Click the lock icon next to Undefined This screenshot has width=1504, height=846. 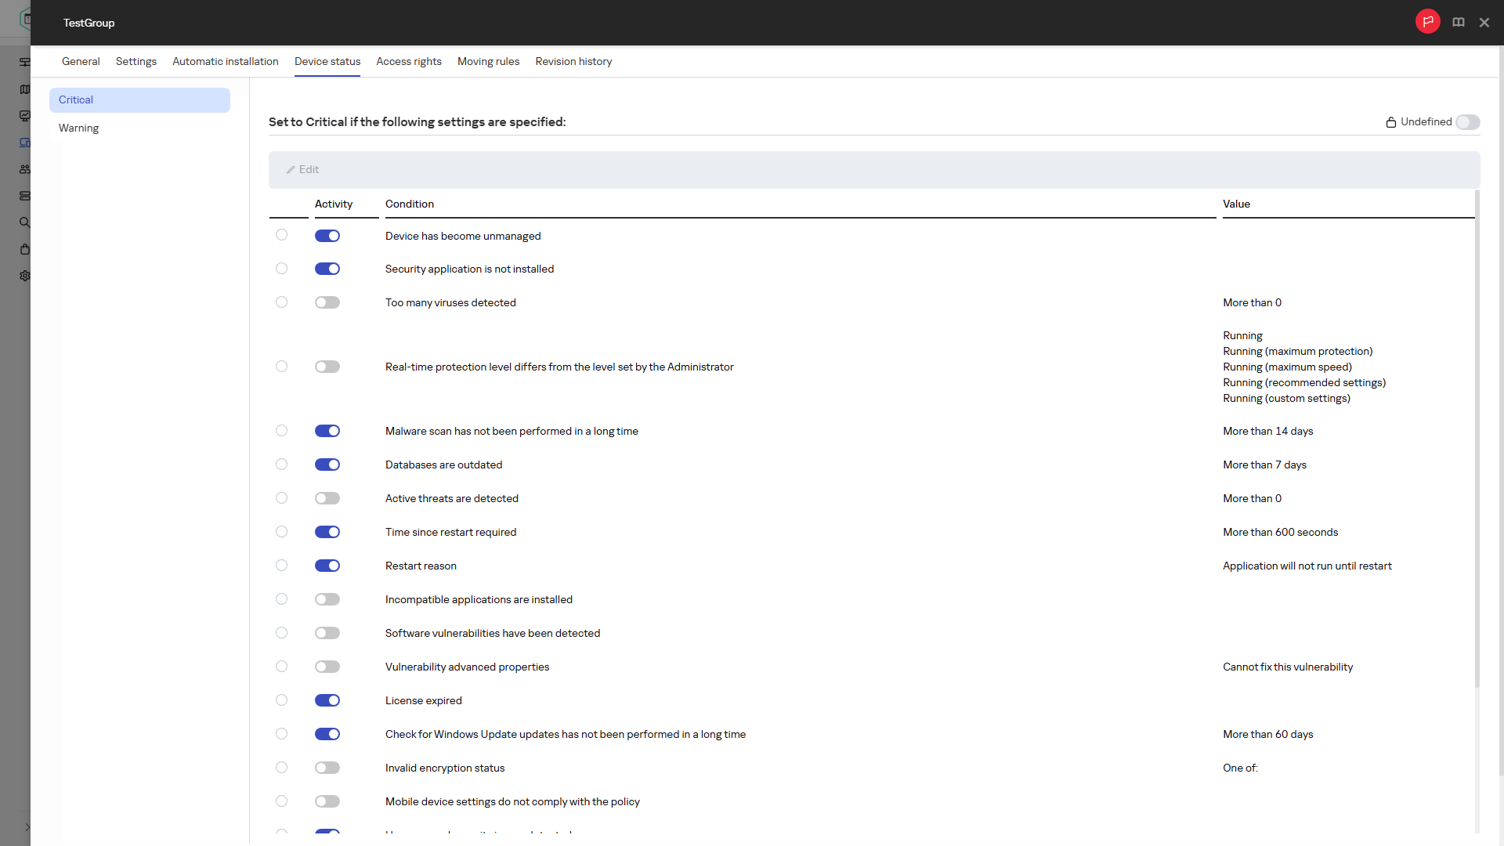tap(1391, 122)
